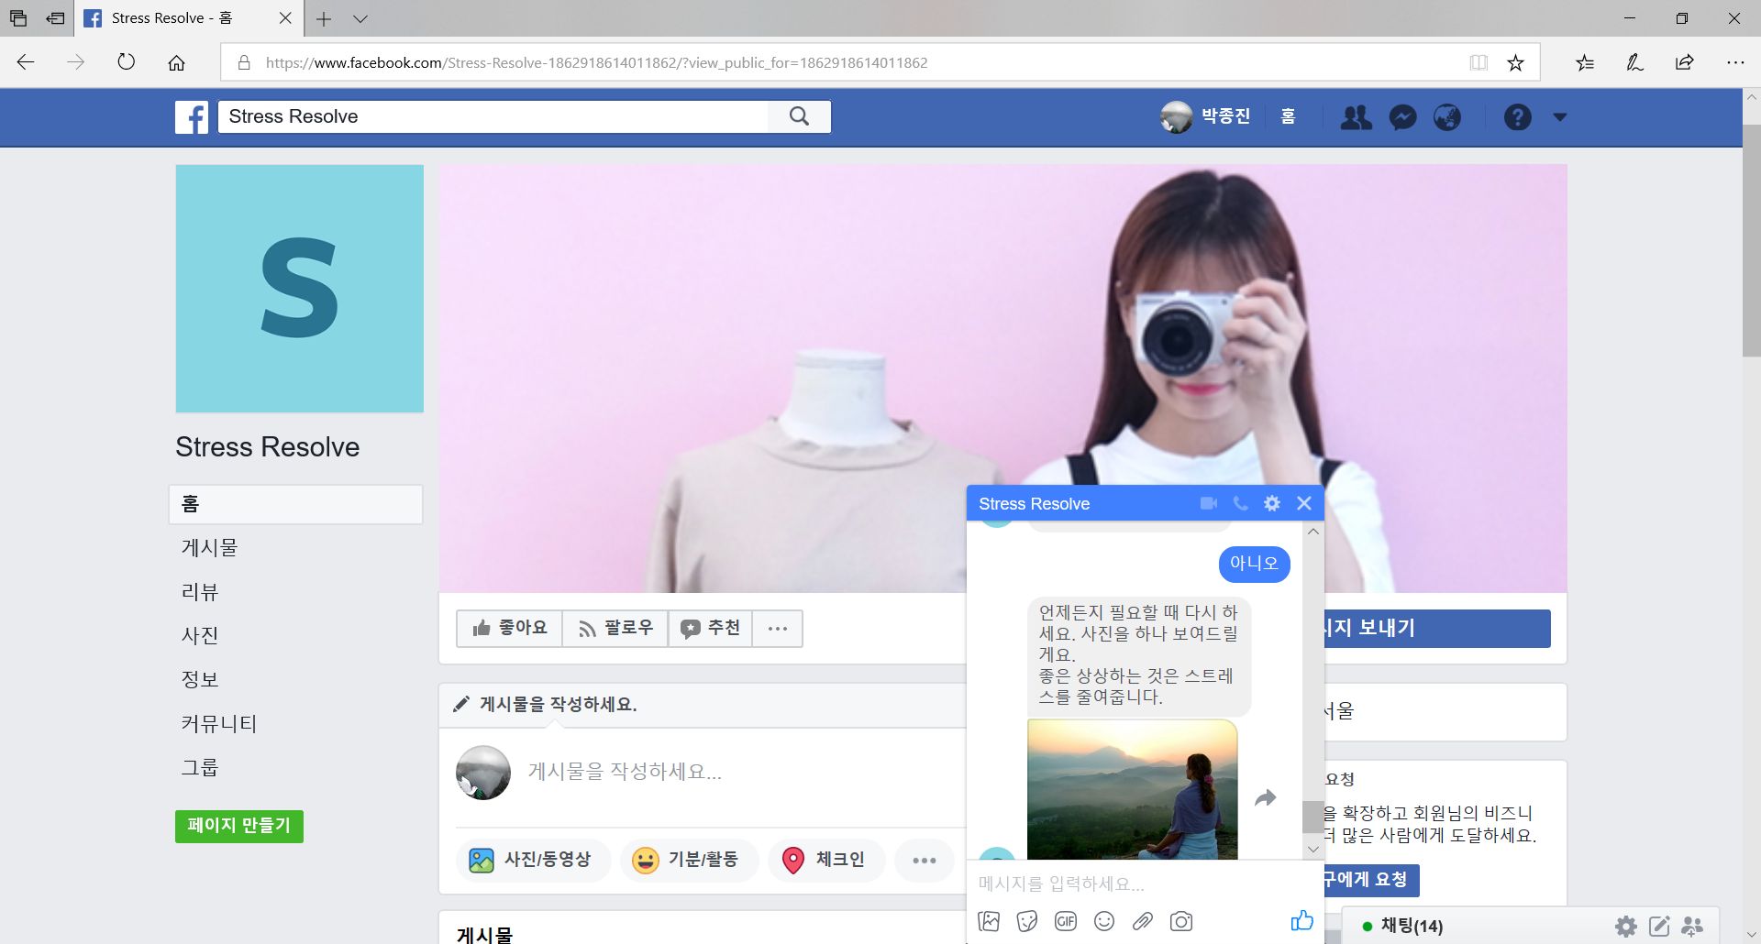Go to browser home page
1761x944 pixels.
point(176,62)
